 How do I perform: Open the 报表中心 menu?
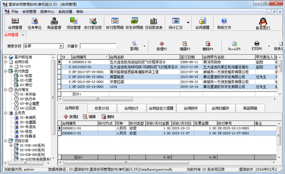[47, 12]
